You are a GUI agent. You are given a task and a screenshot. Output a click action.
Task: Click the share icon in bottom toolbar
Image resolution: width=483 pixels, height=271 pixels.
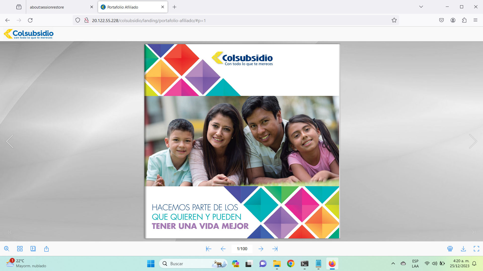[x=46, y=249]
